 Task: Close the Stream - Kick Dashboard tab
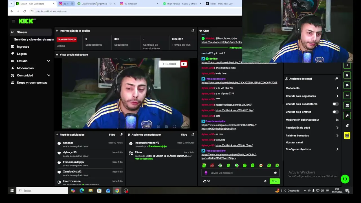[54, 4]
